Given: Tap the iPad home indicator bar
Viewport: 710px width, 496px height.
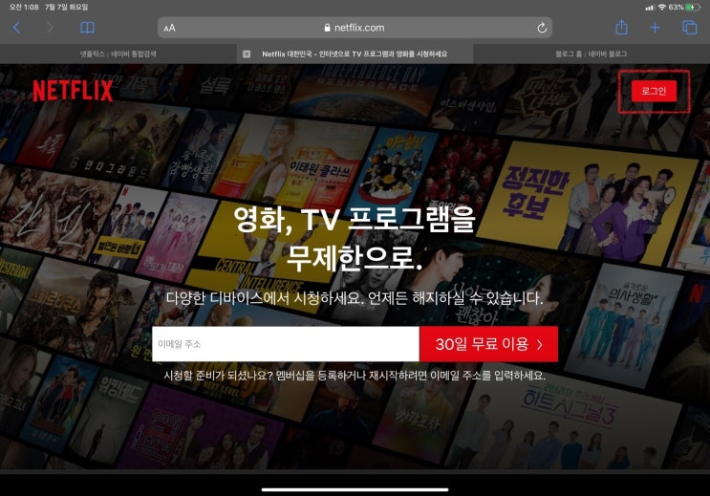Looking at the screenshot, I should pyautogui.click(x=355, y=489).
